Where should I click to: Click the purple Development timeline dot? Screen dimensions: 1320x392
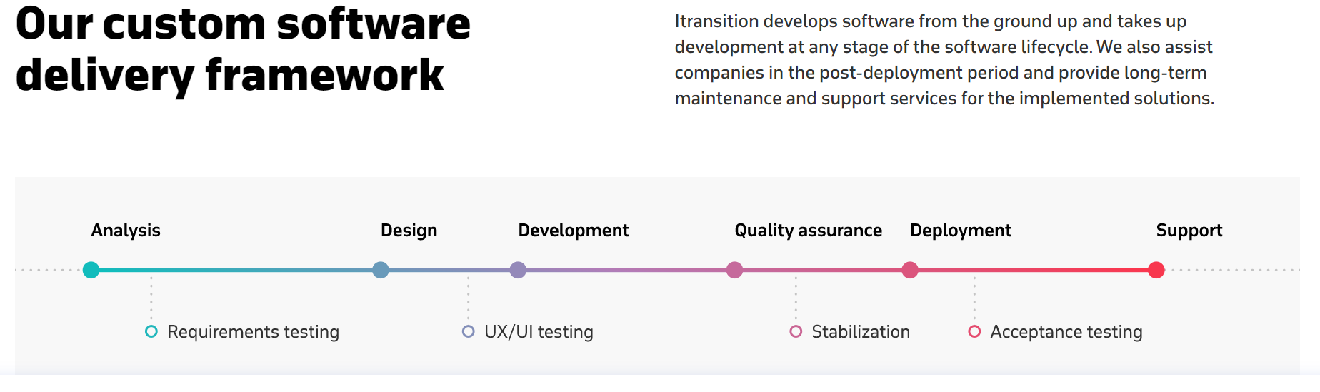point(518,270)
